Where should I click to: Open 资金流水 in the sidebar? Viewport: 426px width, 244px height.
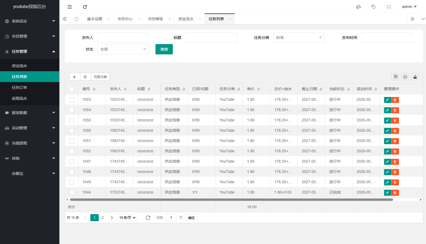[30, 66]
